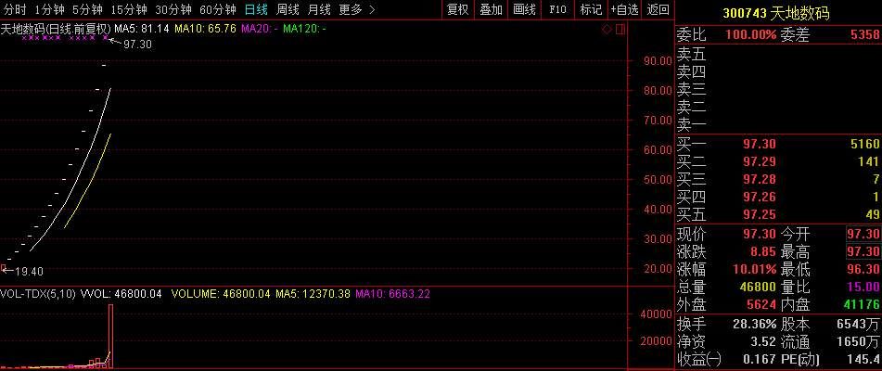Select the 日线 daily chart tab
This screenshot has height=371, width=882.
point(256,9)
